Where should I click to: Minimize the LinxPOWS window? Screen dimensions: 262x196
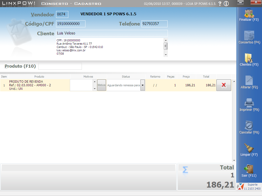[x=241, y=2]
